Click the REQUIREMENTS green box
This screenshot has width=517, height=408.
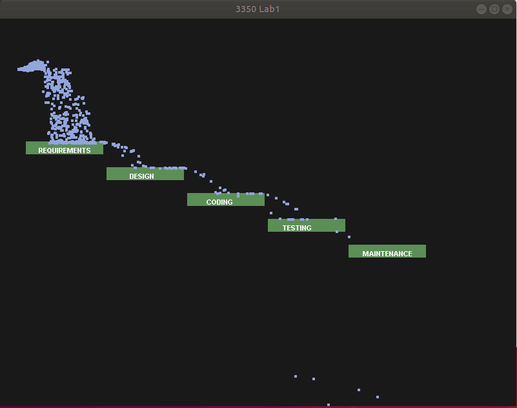point(65,148)
